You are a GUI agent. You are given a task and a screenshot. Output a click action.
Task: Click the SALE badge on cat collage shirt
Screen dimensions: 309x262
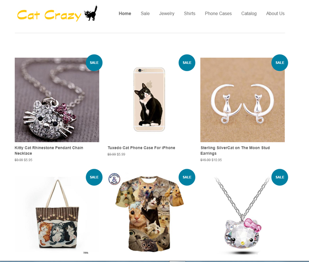point(187,177)
